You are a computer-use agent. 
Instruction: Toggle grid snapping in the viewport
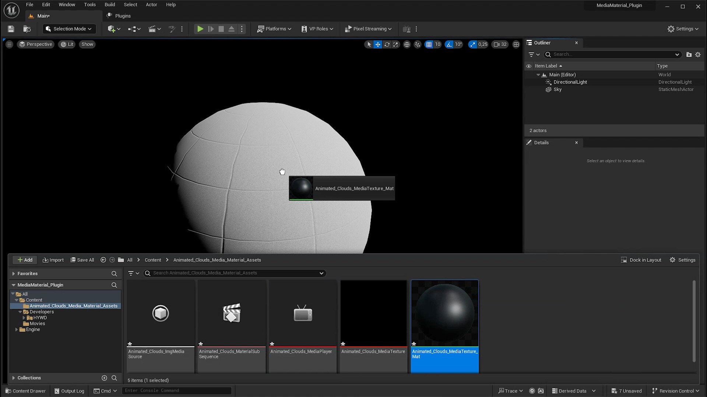429,44
